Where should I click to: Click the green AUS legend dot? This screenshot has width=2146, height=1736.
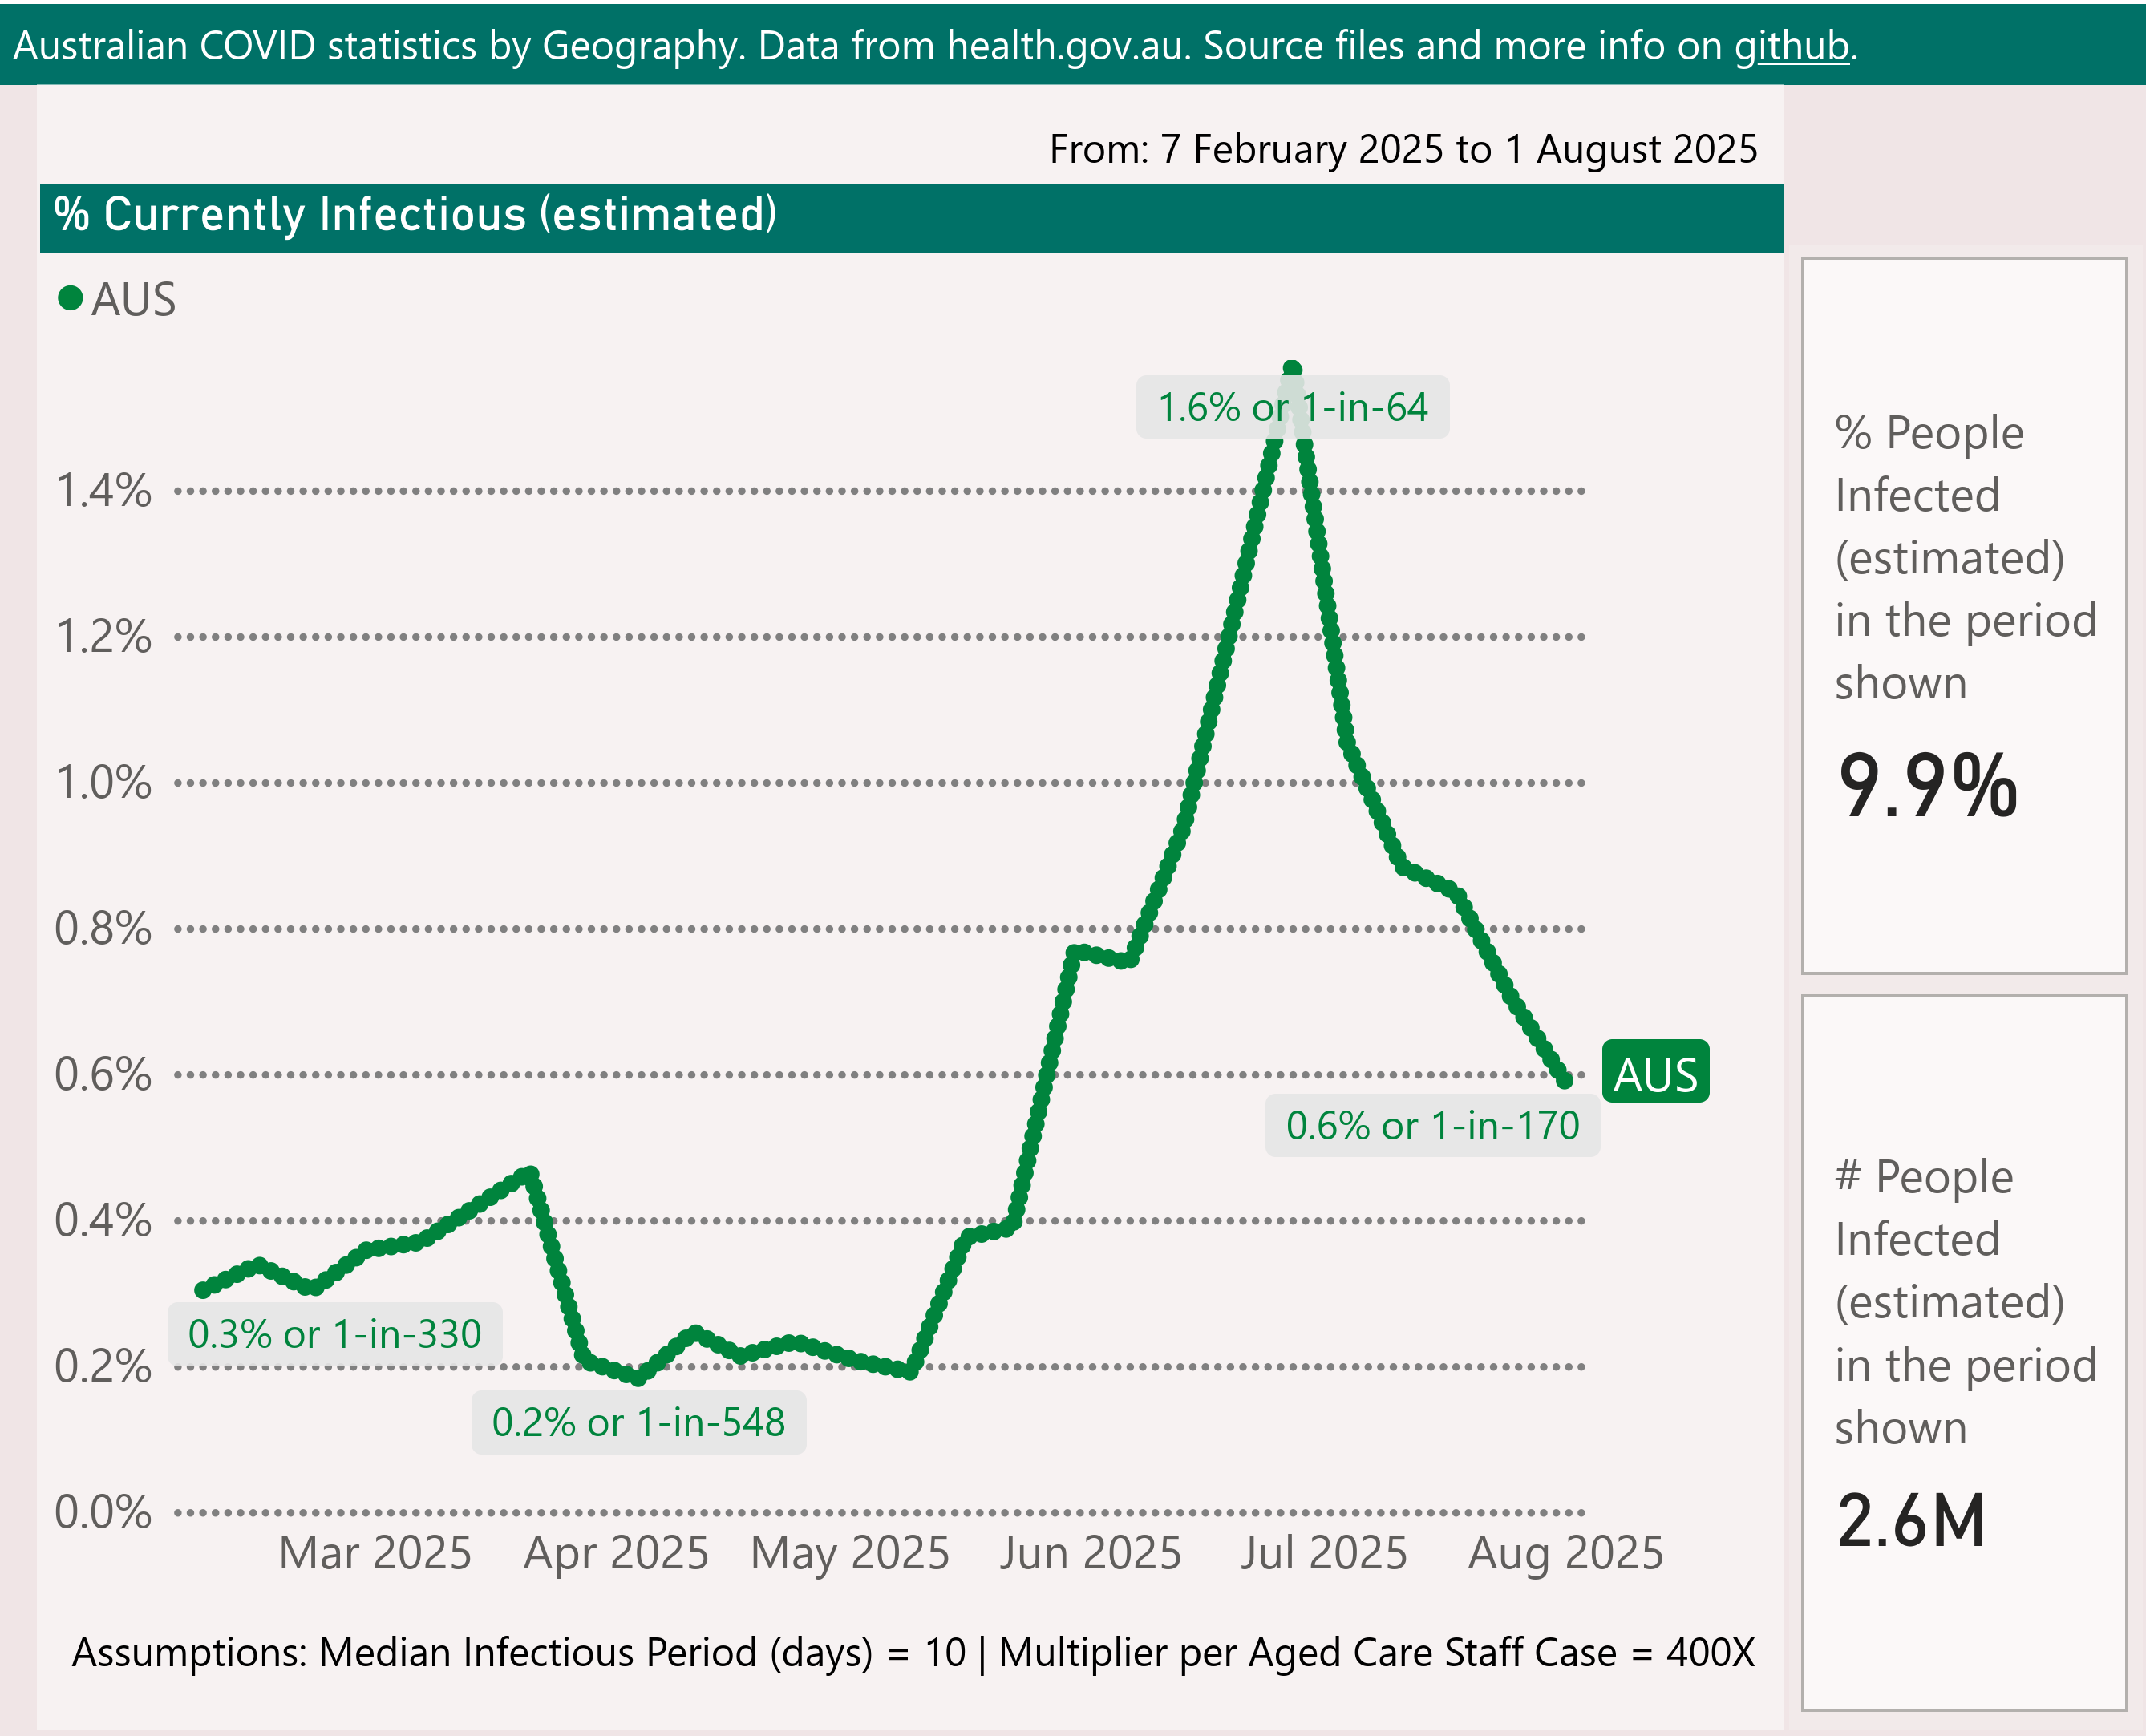pos(70,298)
